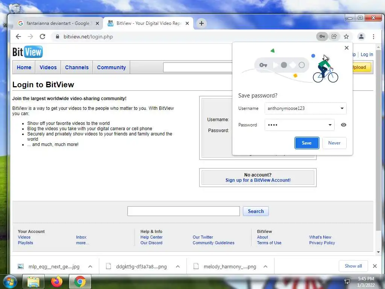Viewport: 385px width, 289px height.
Task: Expand options for mlp_eqg__next_ge....jpg download
Action: point(90,267)
